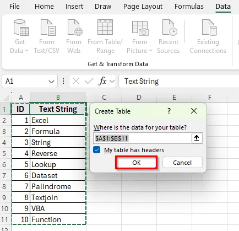Click the cell containing Excel
Viewport: 239px width, 231px height.
58,120
